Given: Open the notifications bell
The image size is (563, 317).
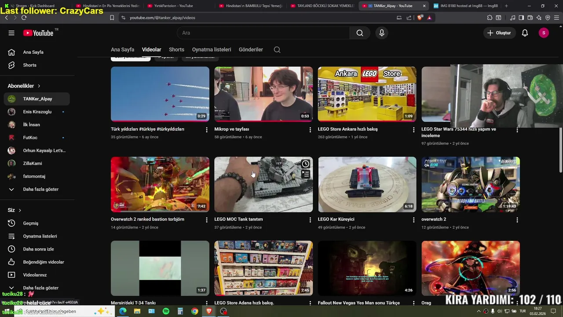Looking at the screenshot, I should click(525, 33).
